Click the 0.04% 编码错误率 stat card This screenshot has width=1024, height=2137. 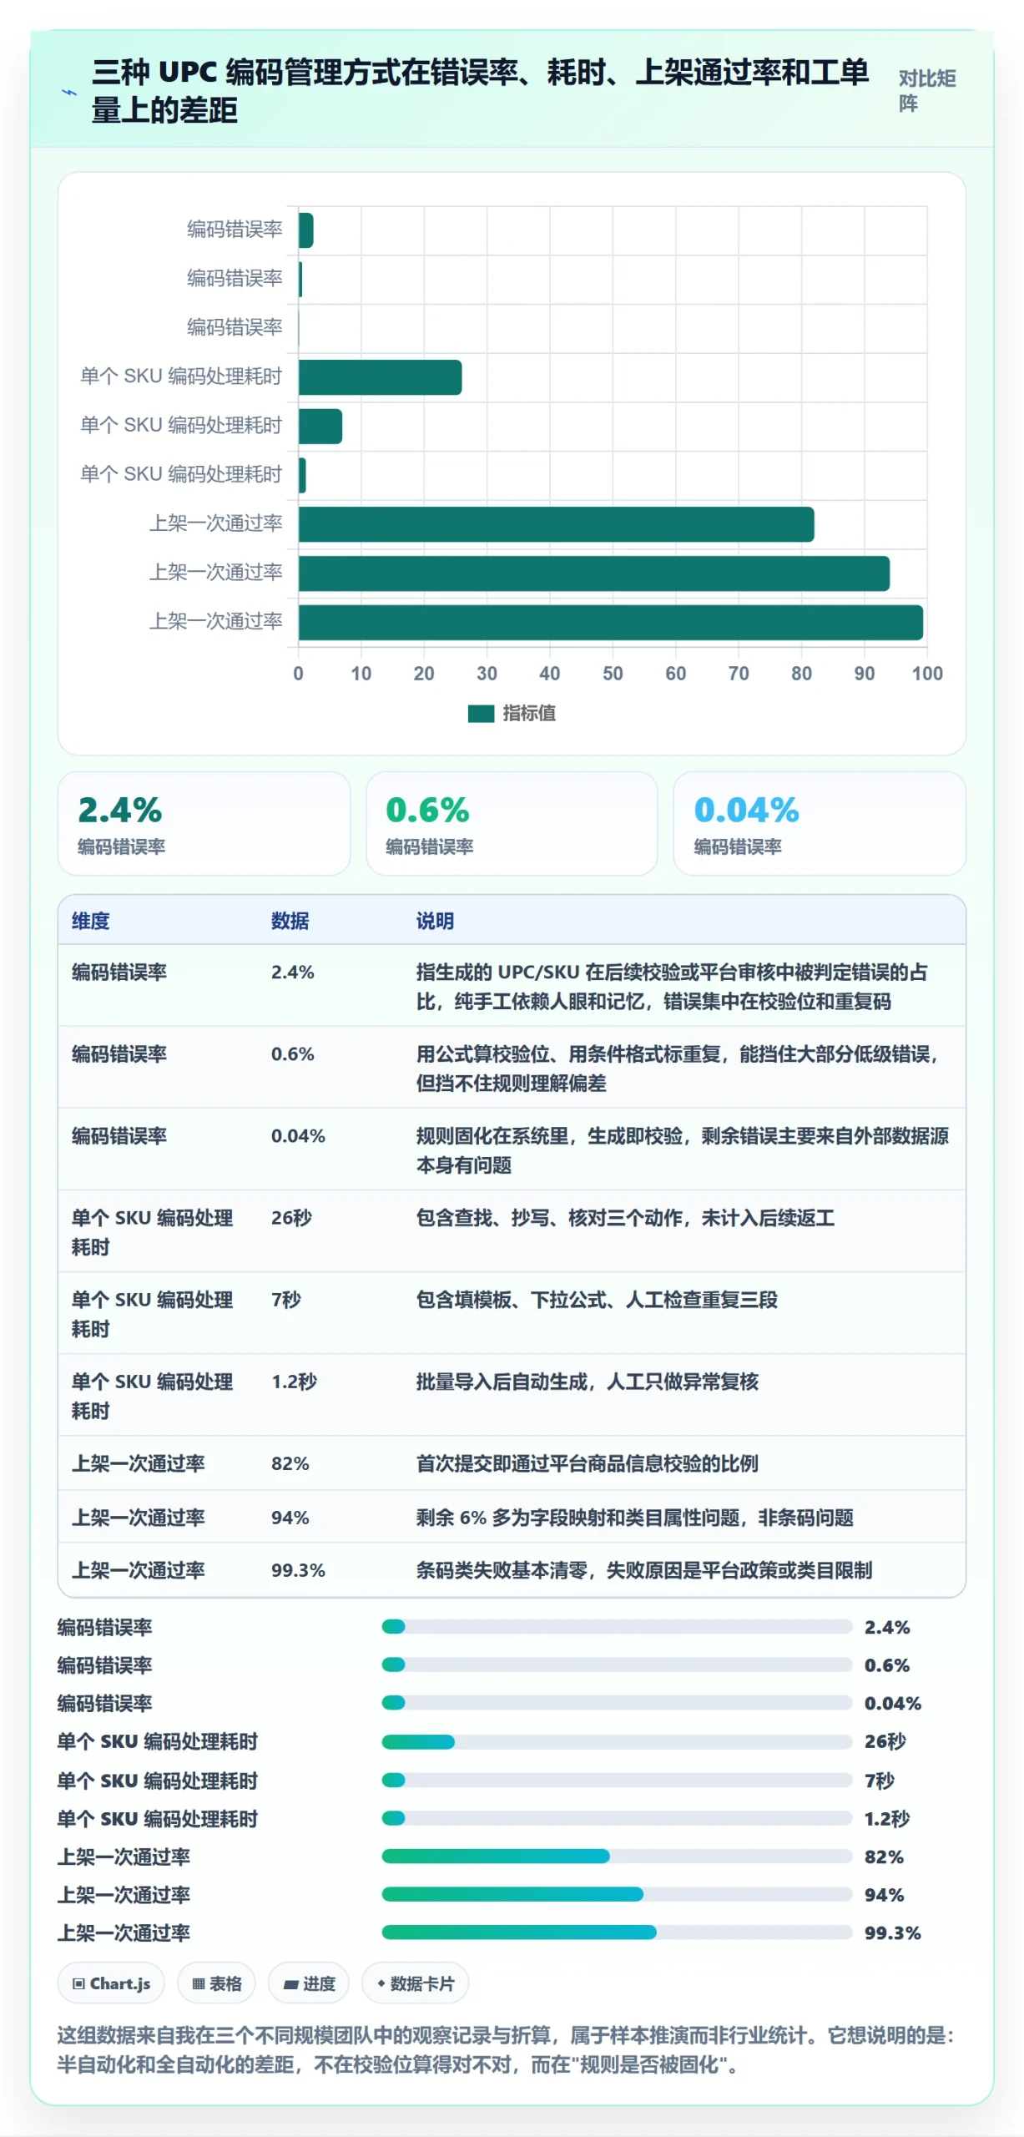tap(820, 824)
